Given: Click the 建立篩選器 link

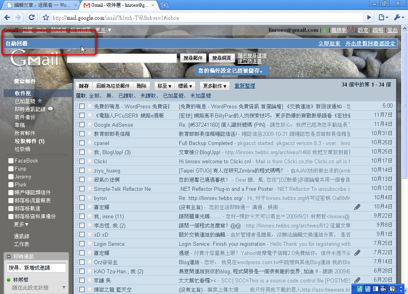Looking at the screenshot, I should point(249,61).
